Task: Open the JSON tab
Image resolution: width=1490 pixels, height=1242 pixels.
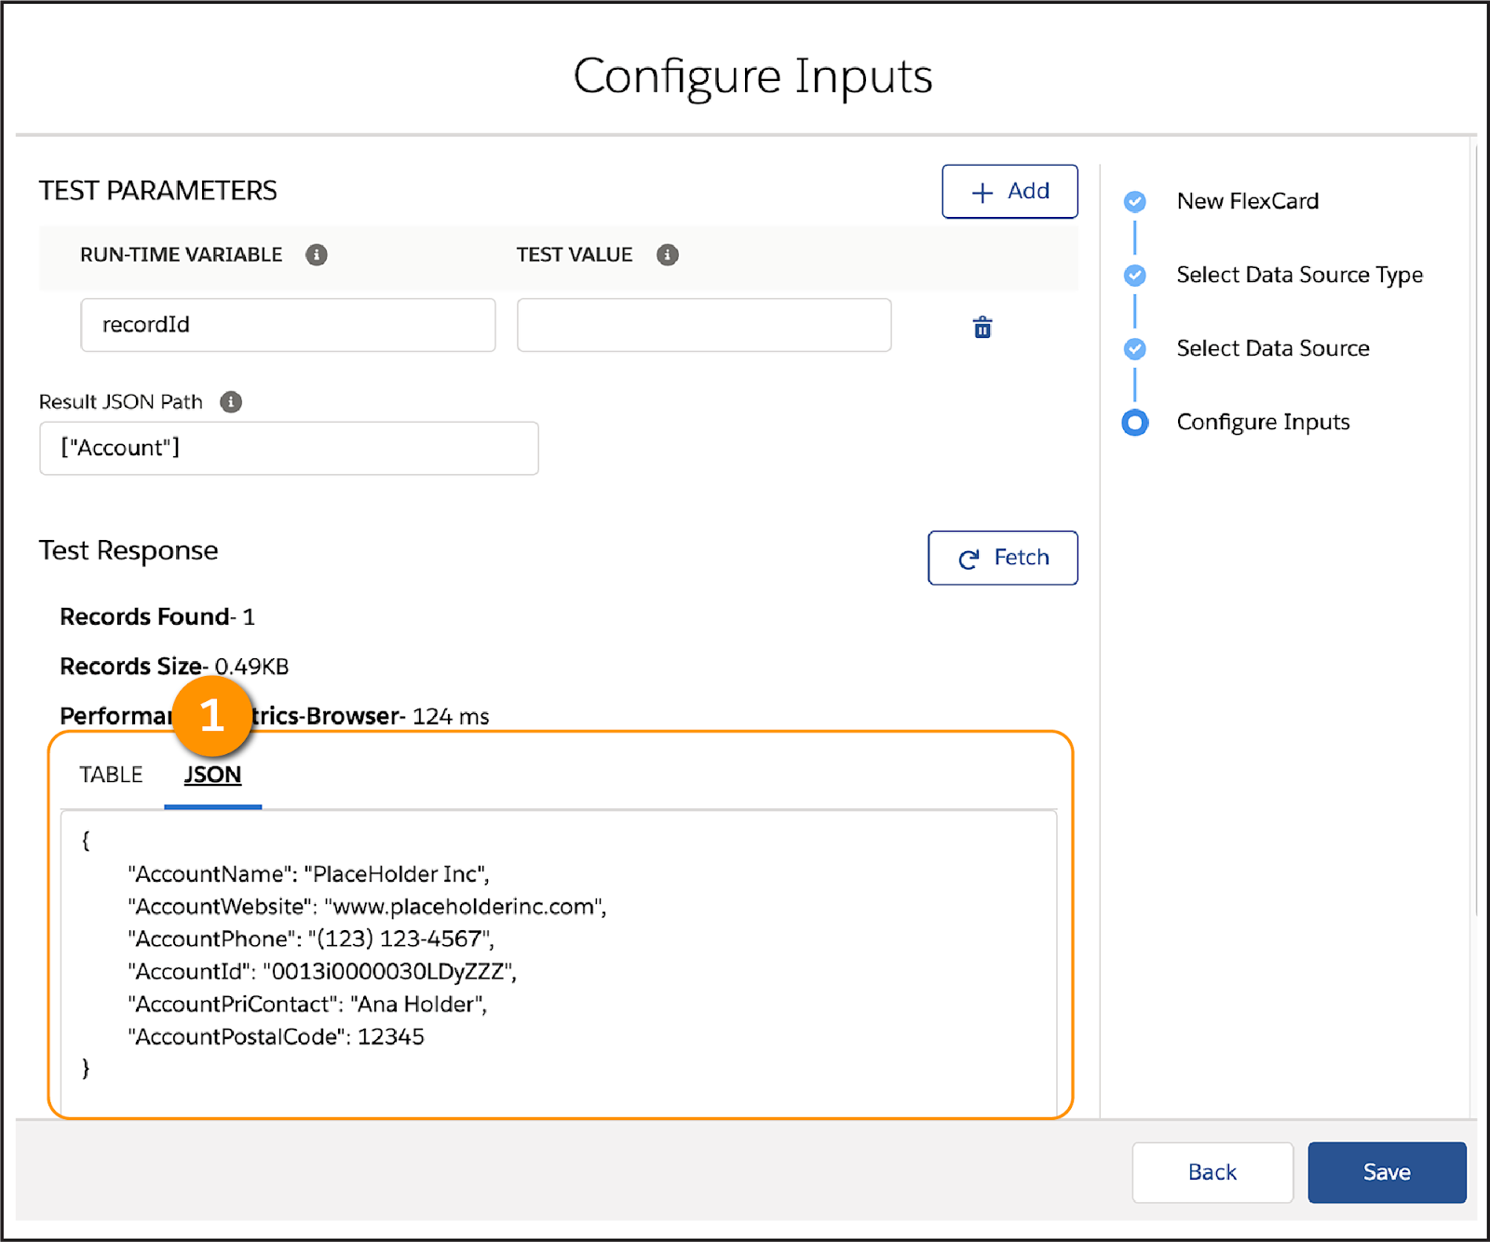Action: pyautogui.click(x=212, y=774)
